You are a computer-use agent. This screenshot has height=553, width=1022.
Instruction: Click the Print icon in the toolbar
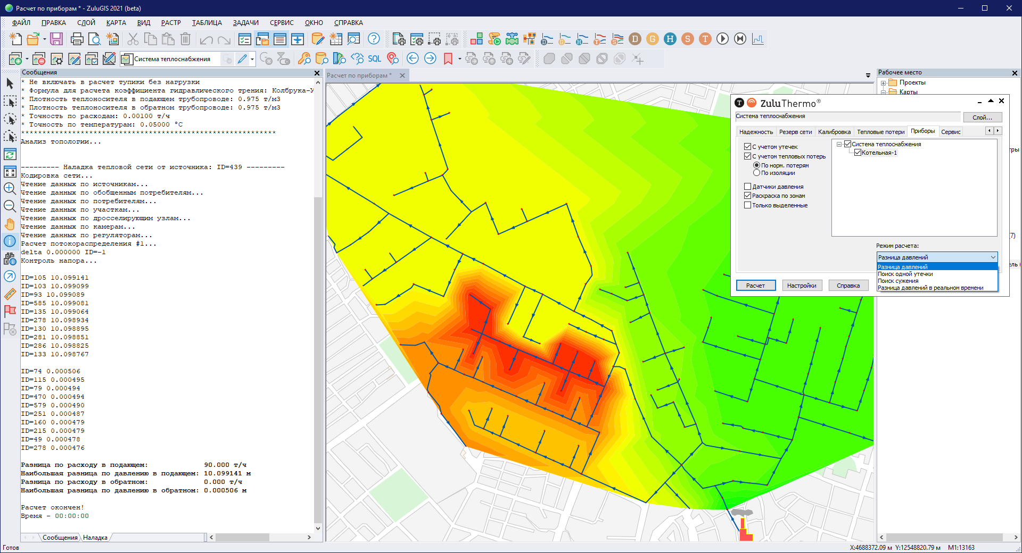[77, 39]
